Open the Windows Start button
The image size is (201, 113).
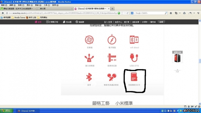click(6, 111)
